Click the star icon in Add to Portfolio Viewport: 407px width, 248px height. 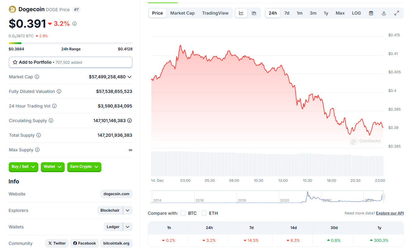point(15,62)
